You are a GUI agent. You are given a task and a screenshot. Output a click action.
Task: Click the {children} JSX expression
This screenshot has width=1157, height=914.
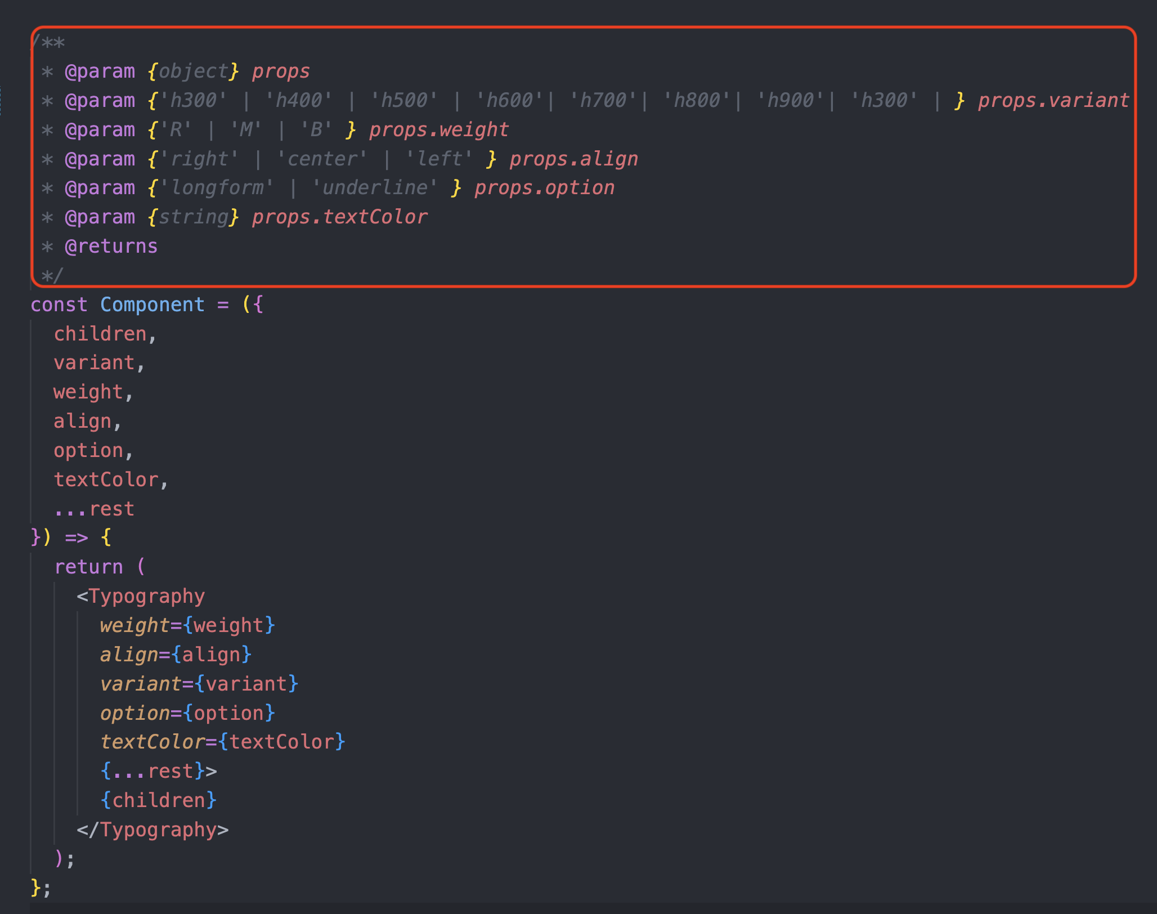click(158, 800)
